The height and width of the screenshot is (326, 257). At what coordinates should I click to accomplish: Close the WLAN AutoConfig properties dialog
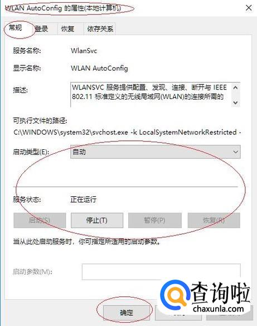(249, 8)
